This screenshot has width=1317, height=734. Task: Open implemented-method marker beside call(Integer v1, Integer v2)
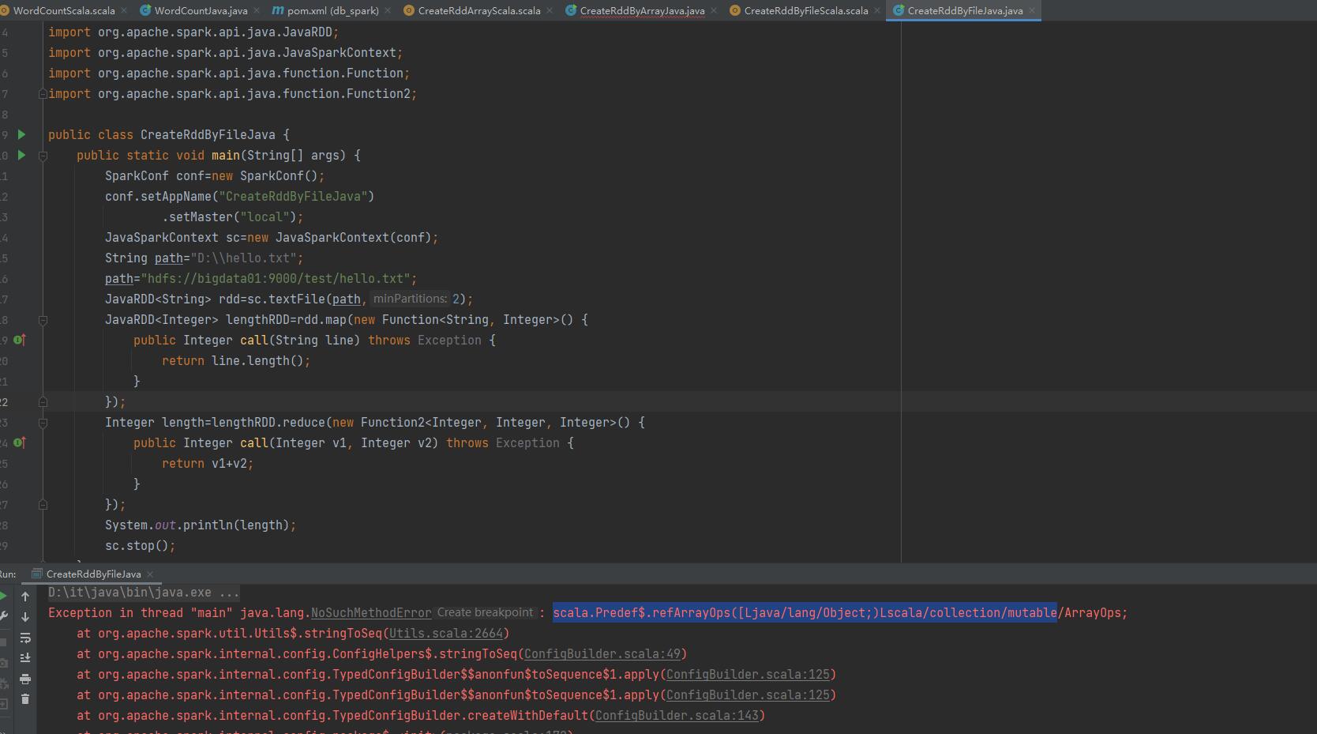point(20,442)
